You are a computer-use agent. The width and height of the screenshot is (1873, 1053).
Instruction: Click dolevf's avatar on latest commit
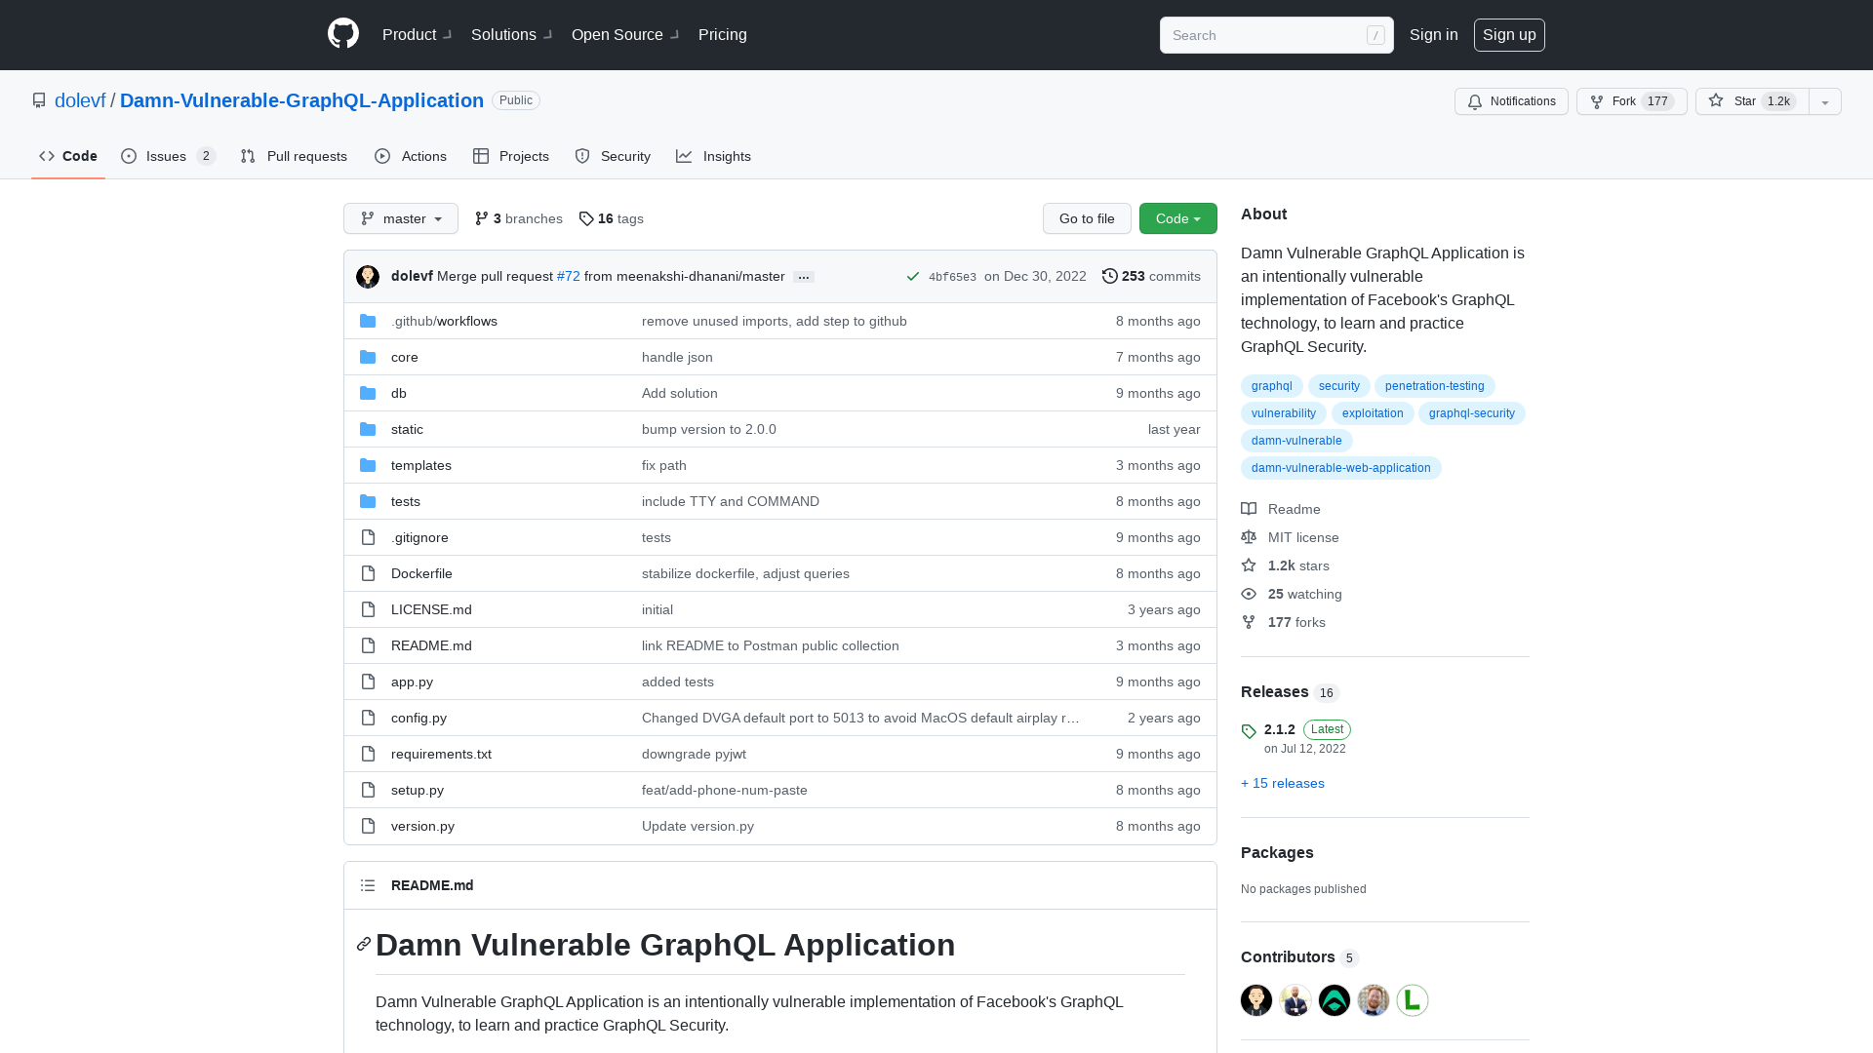[x=368, y=277]
